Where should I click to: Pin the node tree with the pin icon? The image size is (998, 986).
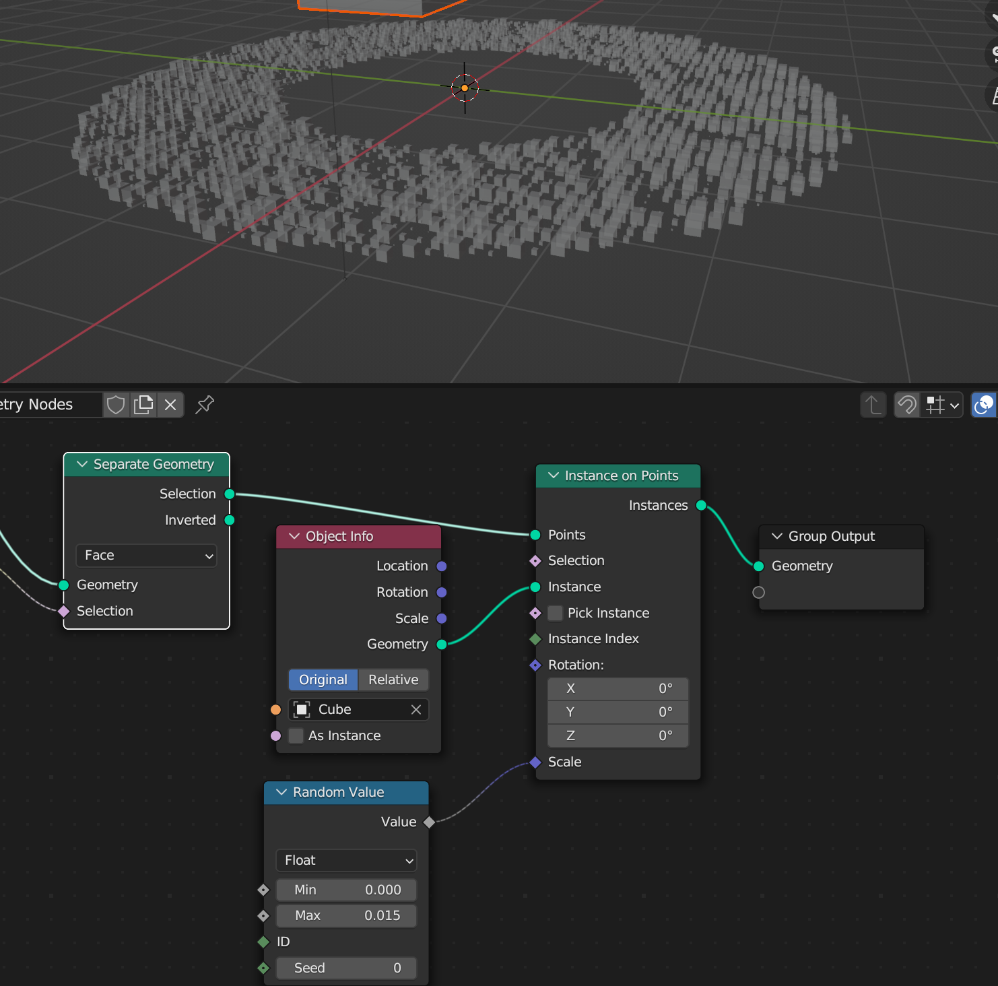(205, 405)
